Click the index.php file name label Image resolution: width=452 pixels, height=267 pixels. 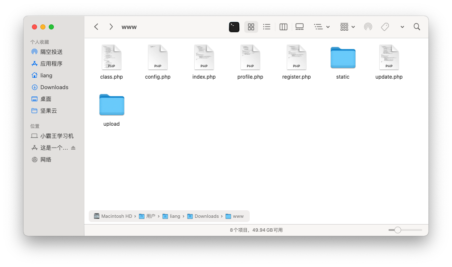204,77
